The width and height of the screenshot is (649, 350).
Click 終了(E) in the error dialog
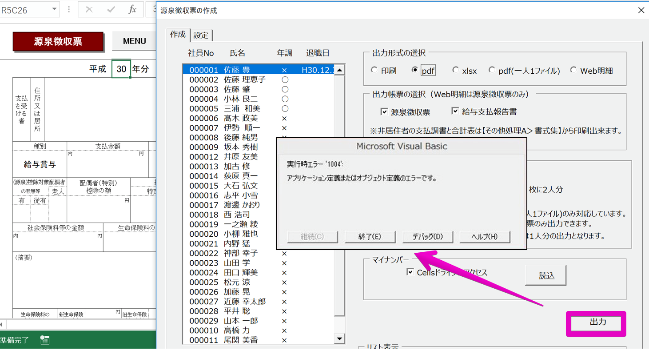point(370,237)
